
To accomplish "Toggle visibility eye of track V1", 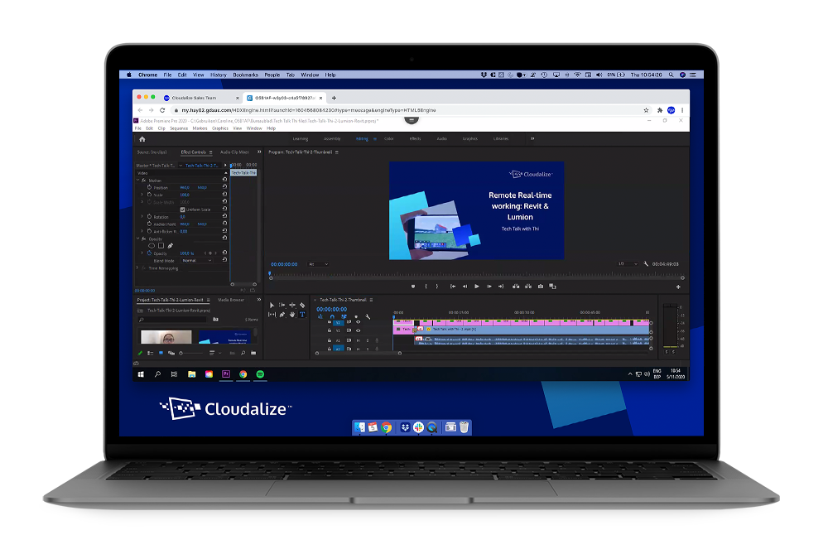I will [358, 330].
